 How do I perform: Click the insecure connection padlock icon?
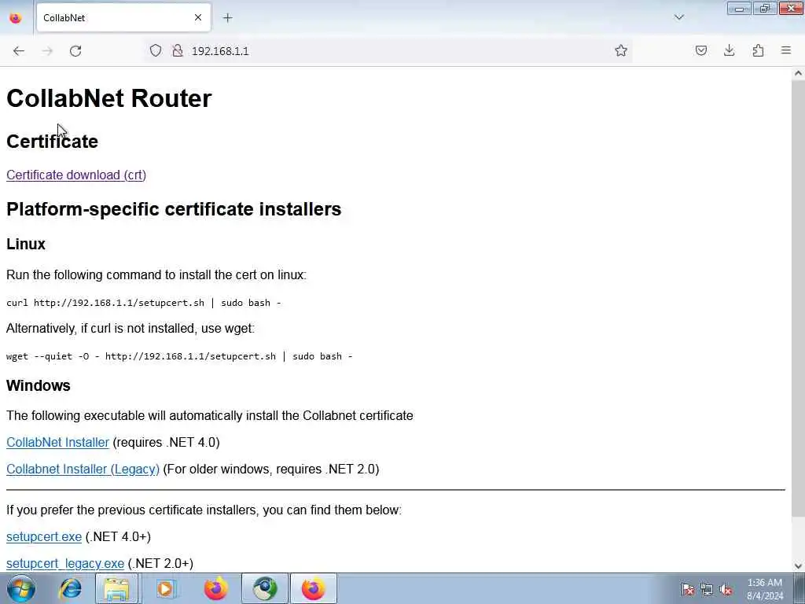click(177, 50)
